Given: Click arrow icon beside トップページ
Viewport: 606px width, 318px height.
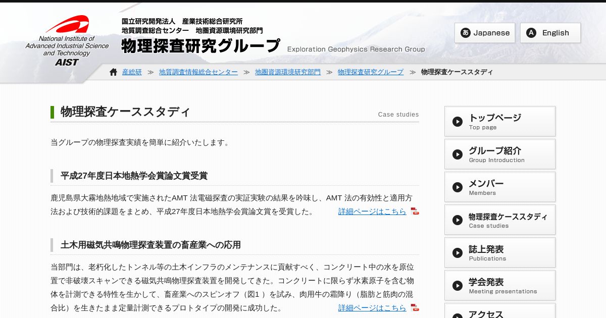Looking at the screenshot, I should [458, 122].
